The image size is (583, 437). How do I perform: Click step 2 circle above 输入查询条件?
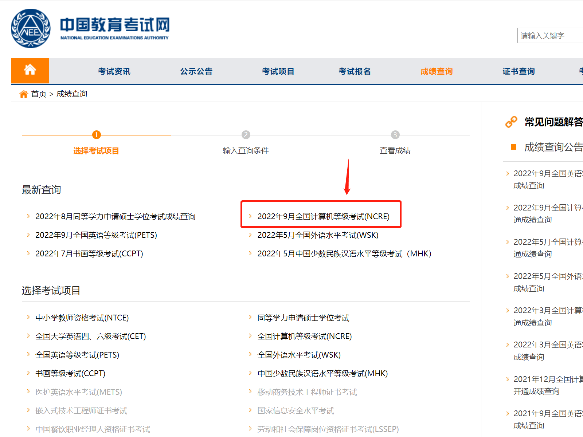pos(246,135)
